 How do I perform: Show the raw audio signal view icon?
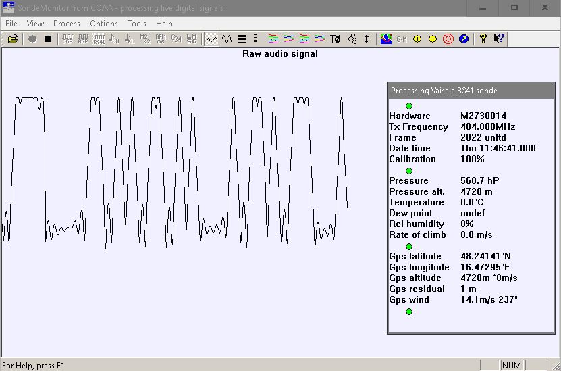point(212,39)
